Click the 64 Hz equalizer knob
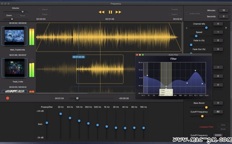The height and width of the screenshot is (144, 232). tap(70, 118)
